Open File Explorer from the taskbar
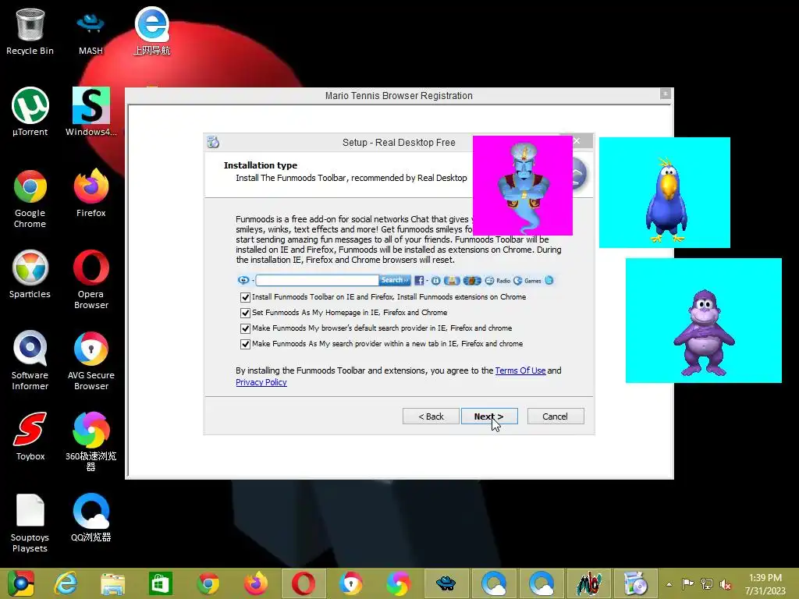The height and width of the screenshot is (599, 799). point(112,583)
